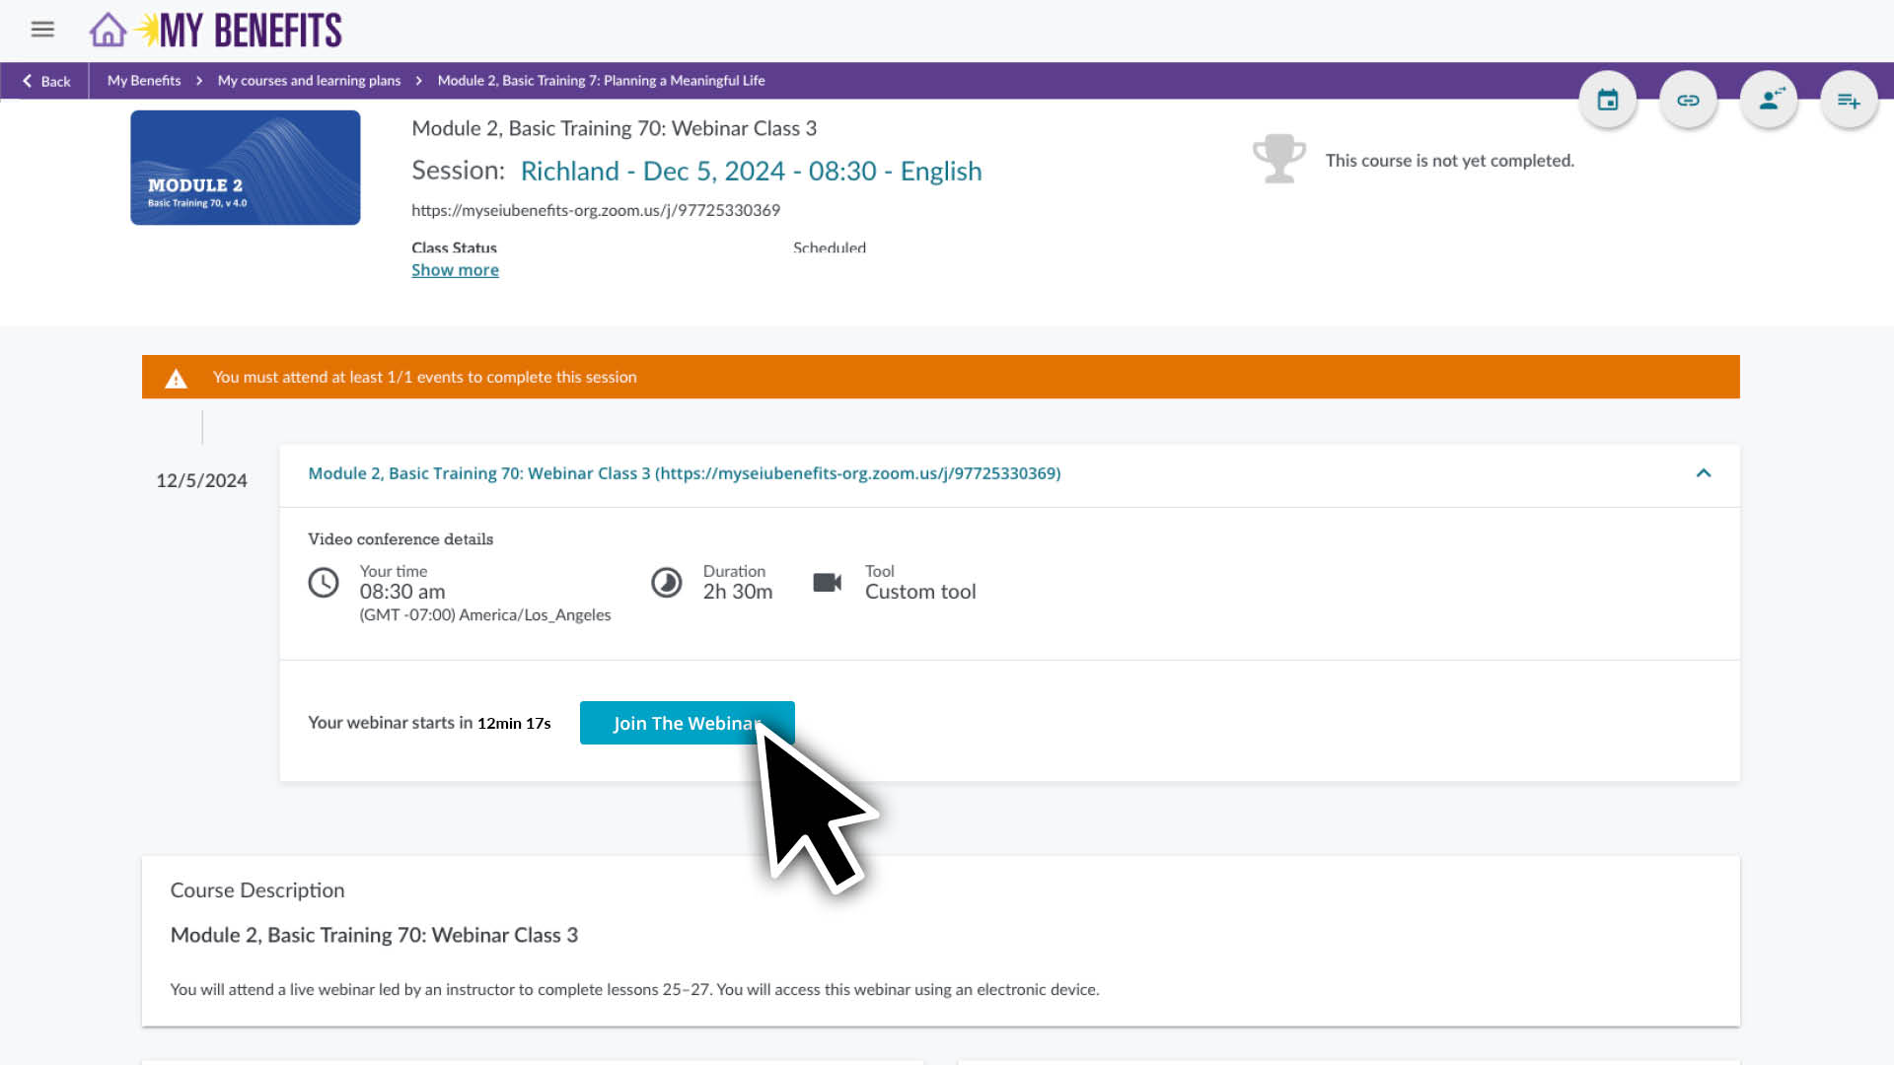Click the Back chevron arrow
The width and height of the screenshot is (1894, 1065).
29,81
